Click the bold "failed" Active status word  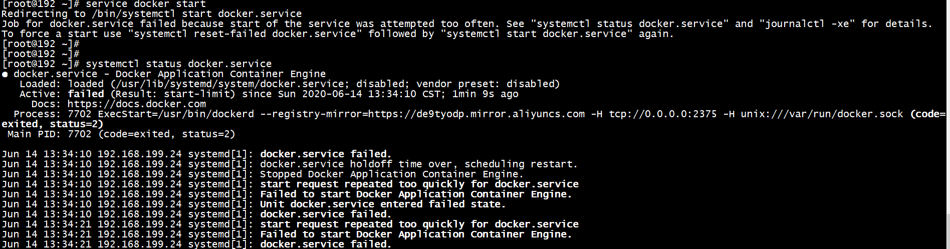(86, 94)
